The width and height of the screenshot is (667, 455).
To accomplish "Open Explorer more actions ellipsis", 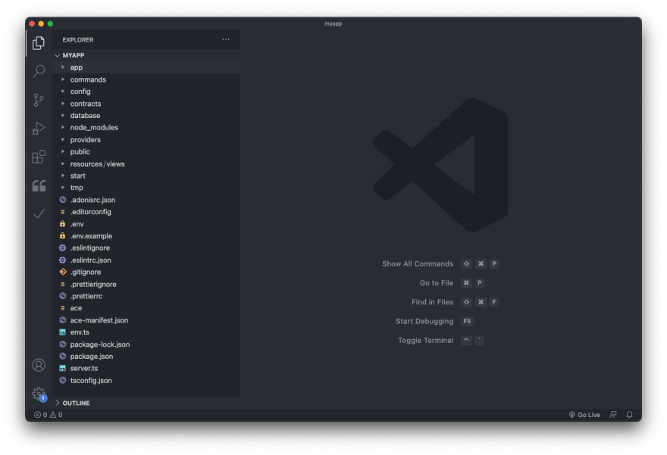I will pos(226,39).
